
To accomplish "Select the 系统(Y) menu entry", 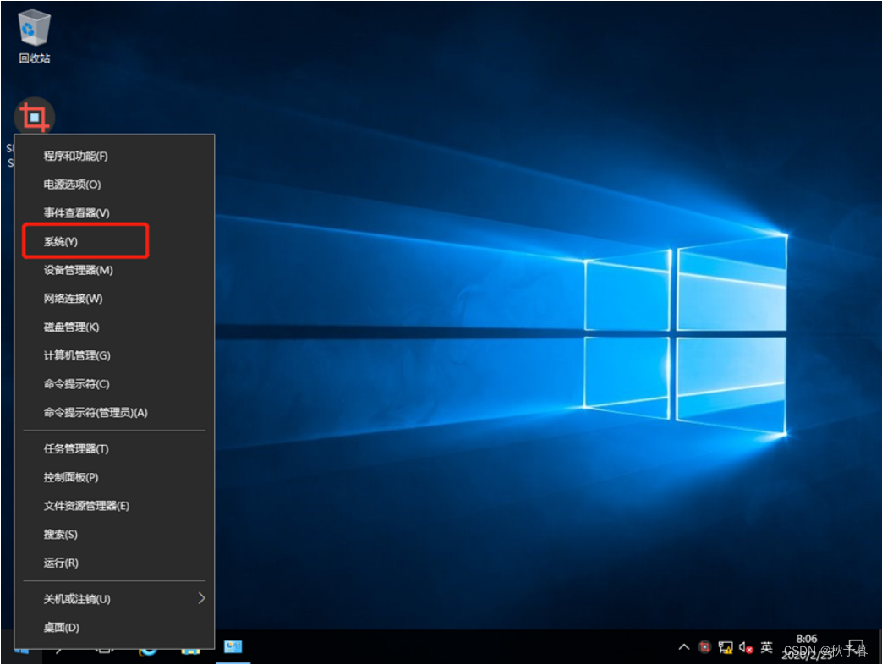I will click(114, 241).
